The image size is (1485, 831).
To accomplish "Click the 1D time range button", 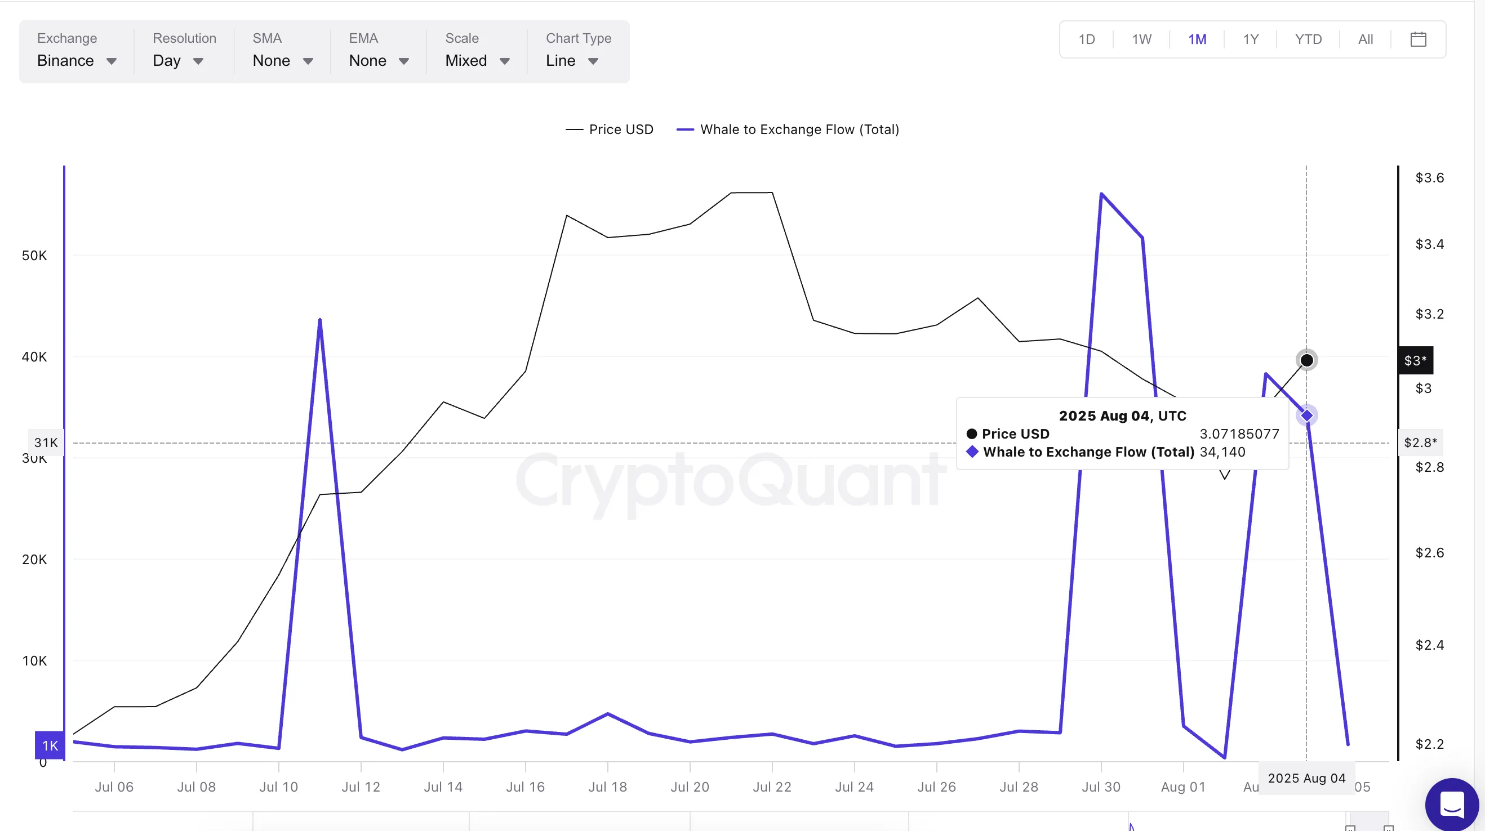I will pos(1086,39).
